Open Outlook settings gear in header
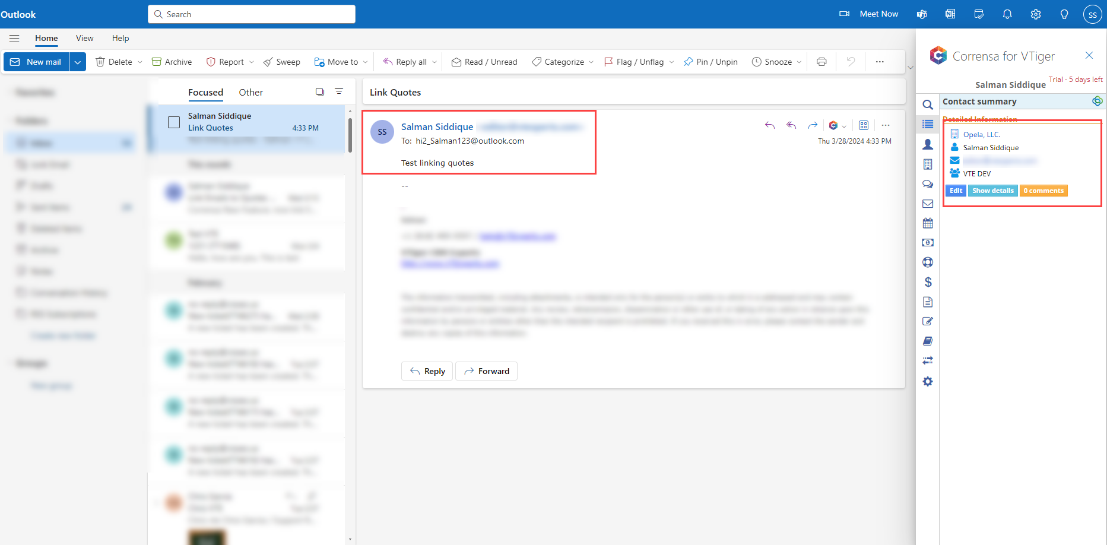The image size is (1107, 545). [x=1036, y=14]
